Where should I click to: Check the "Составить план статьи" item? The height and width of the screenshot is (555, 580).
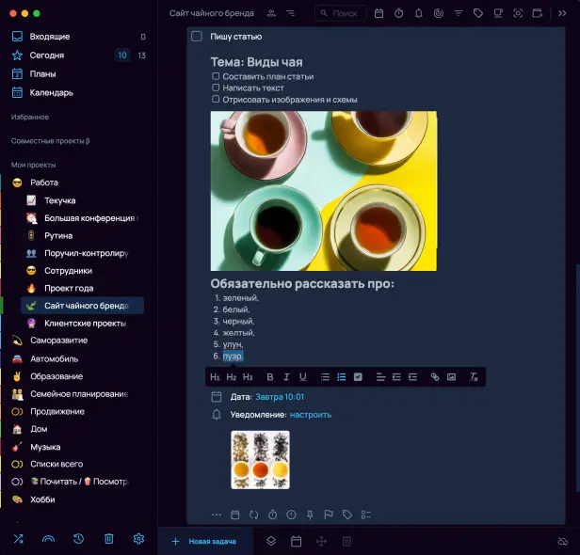(216, 76)
